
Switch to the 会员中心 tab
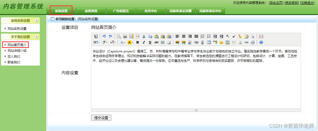[151, 11]
